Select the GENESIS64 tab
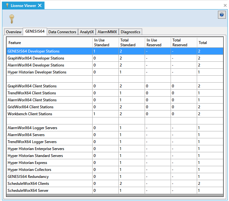 pyautogui.click(x=35, y=32)
